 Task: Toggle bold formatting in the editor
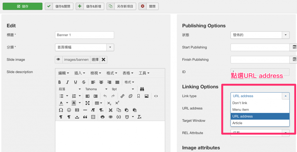(x=60, y=82)
